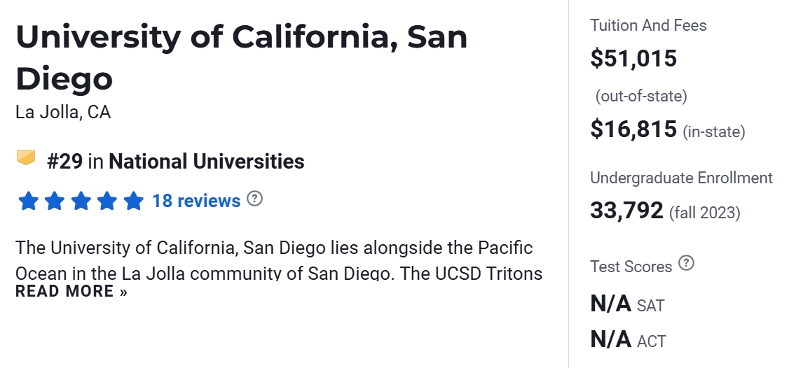The image size is (789, 368).
Task: Click the Tuition And Fees label
Action: click(648, 26)
